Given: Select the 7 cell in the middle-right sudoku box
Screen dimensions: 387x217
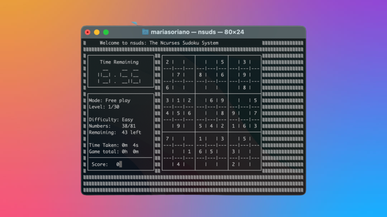Looking at the screenshot, I should 255,113.
